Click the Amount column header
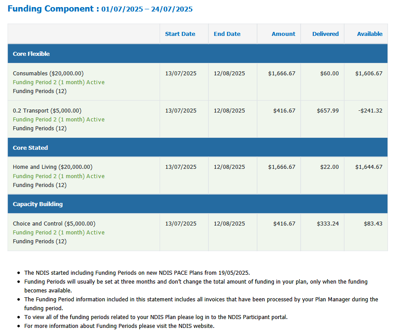The height and width of the screenshot is (335, 411). (x=283, y=34)
